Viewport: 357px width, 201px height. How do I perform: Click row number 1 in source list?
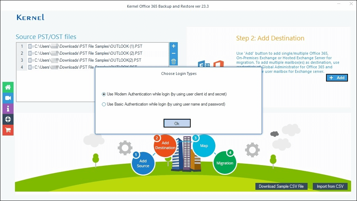coord(22,46)
